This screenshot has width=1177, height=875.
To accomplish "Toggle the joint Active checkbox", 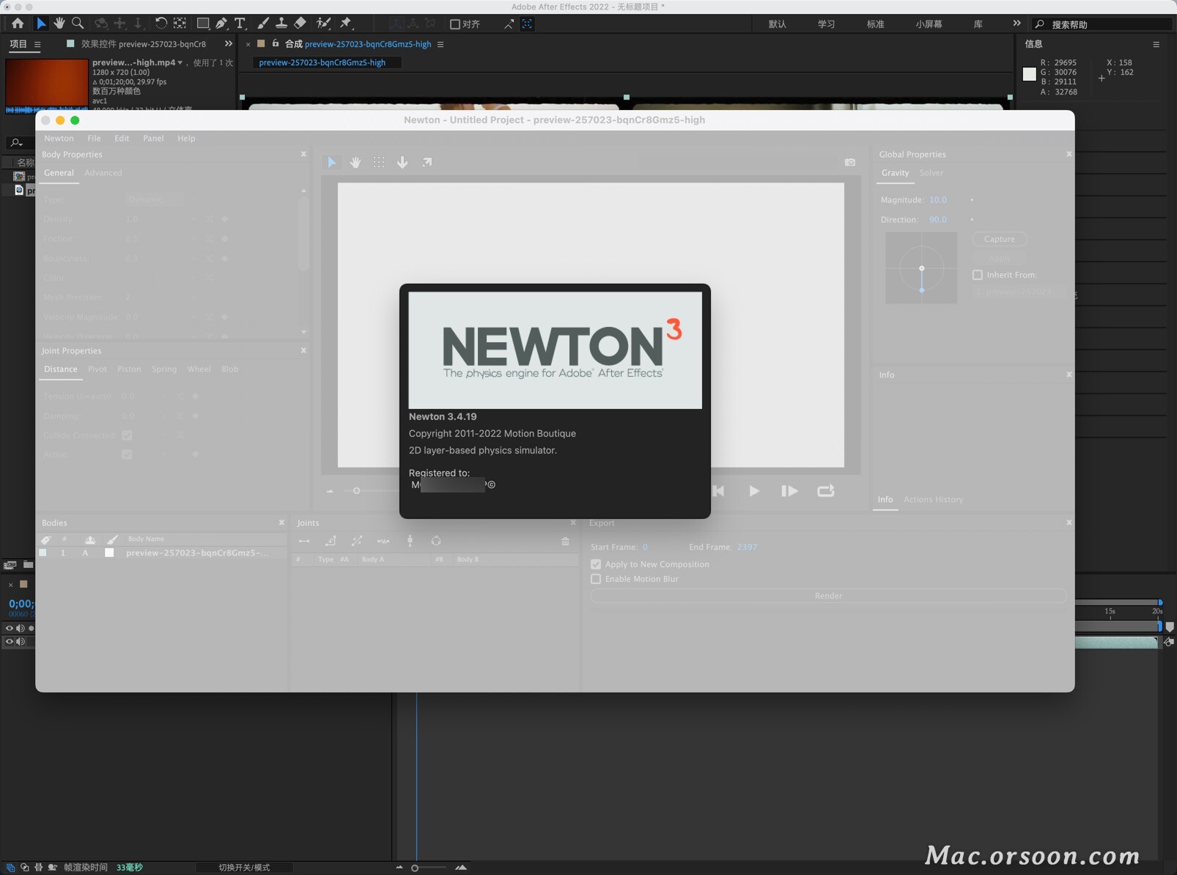I will pos(127,454).
